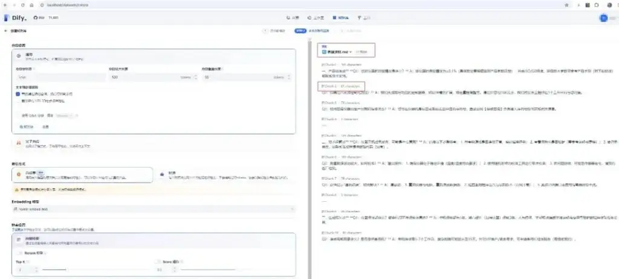Click the stepper arrows on chunk overlap
This screenshot has width=619, height=279.
[290, 77]
